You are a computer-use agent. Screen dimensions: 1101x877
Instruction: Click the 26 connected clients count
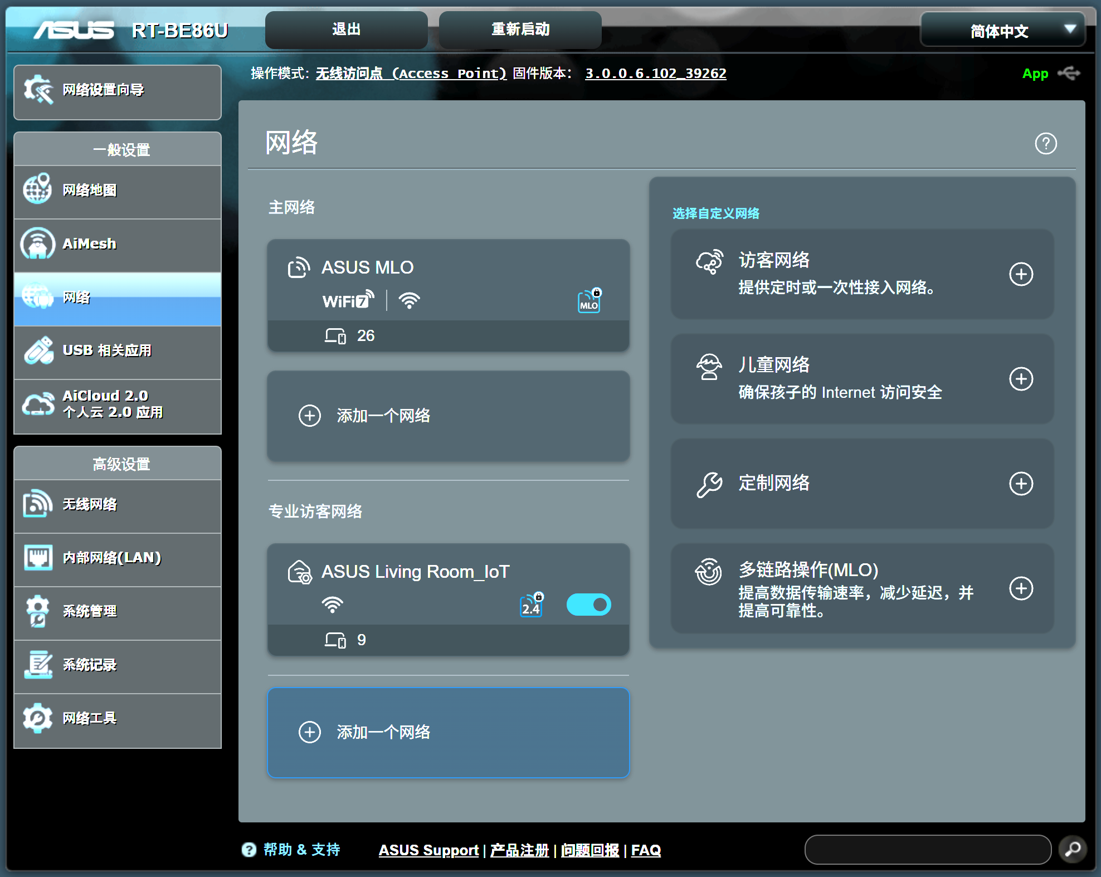366,336
